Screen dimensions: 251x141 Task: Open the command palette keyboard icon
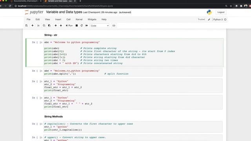coord(114,25)
